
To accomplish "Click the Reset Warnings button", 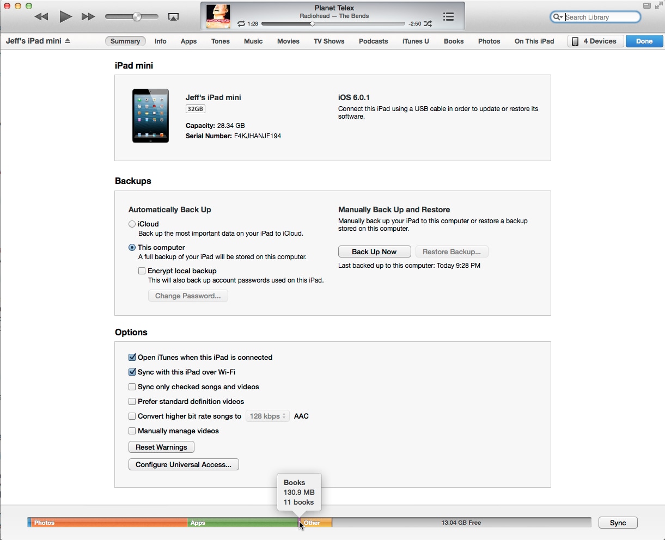I will [162, 447].
